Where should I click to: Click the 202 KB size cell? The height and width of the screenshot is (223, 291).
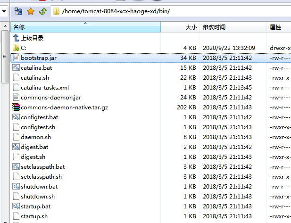click(x=186, y=107)
